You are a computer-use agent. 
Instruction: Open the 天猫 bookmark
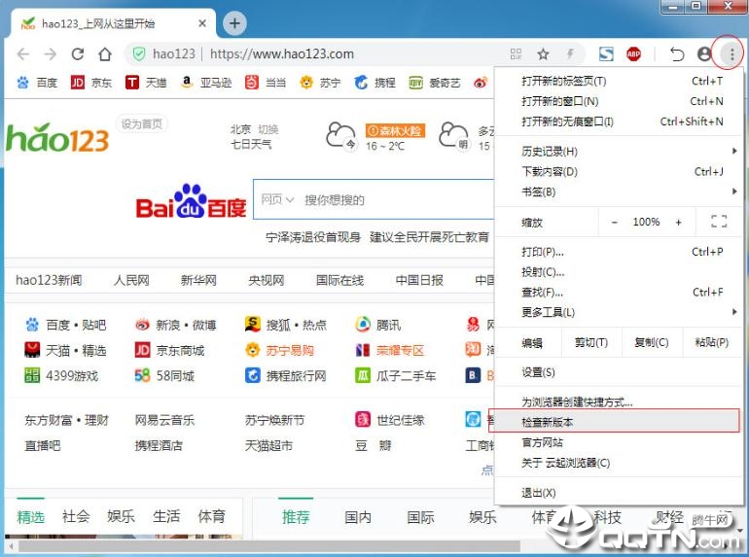pyautogui.click(x=146, y=83)
